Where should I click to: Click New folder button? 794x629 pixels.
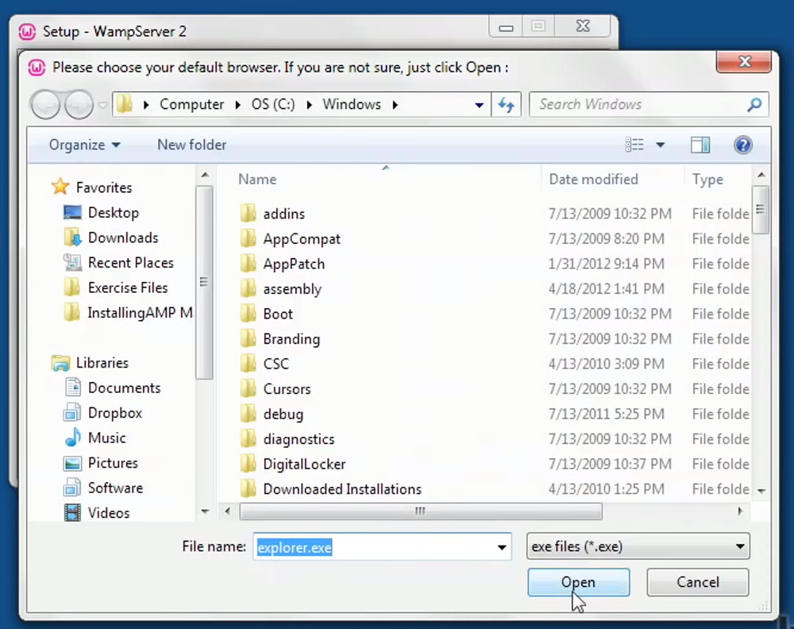point(191,145)
